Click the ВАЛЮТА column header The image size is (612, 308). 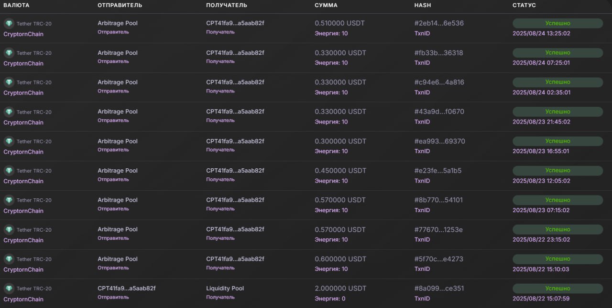pyautogui.click(x=16, y=5)
